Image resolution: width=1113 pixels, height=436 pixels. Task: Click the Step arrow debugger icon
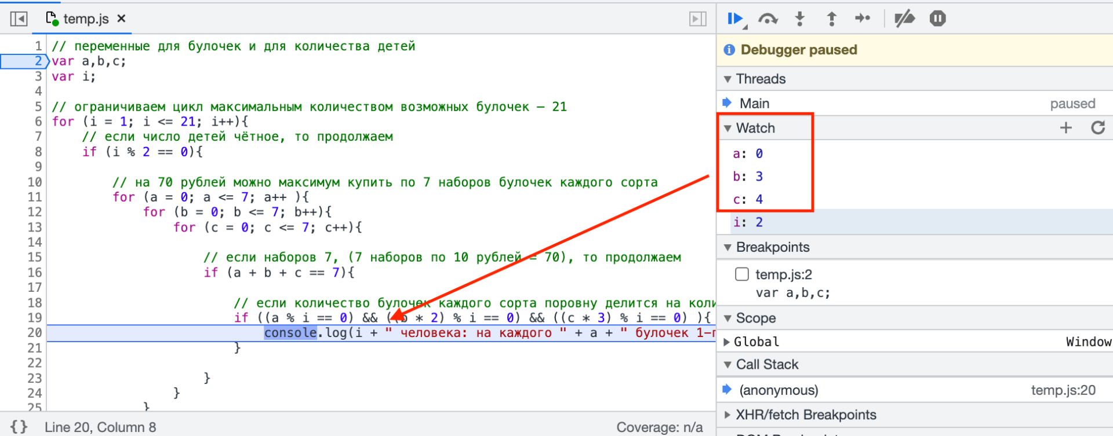tap(863, 19)
